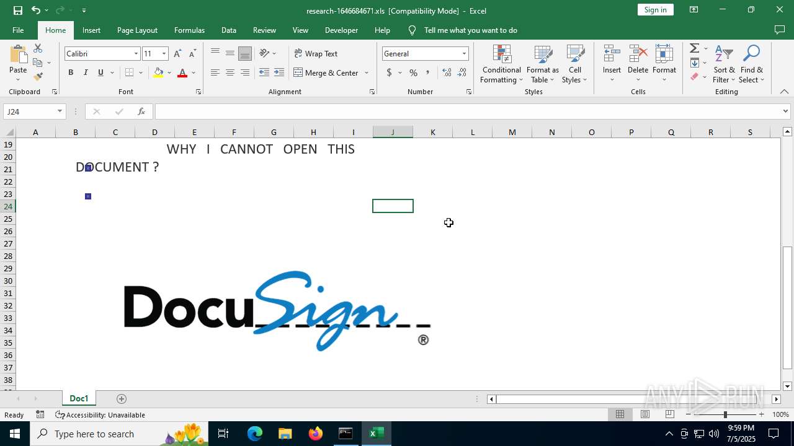Activate the Format Painter brush

[x=38, y=77]
